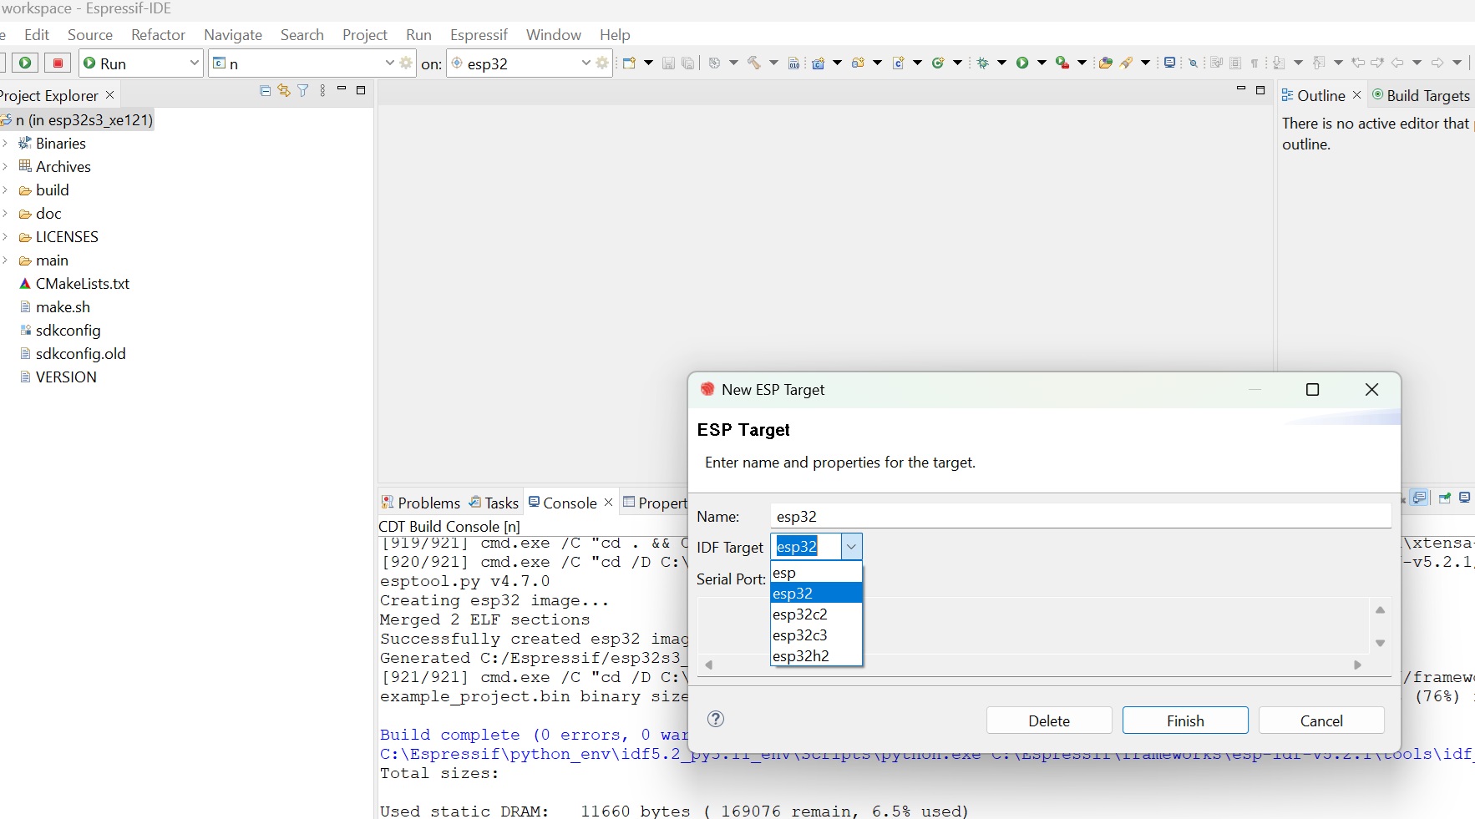Open the Project menu
Image resolution: width=1475 pixels, height=819 pixels.
[x=365, y=34]
